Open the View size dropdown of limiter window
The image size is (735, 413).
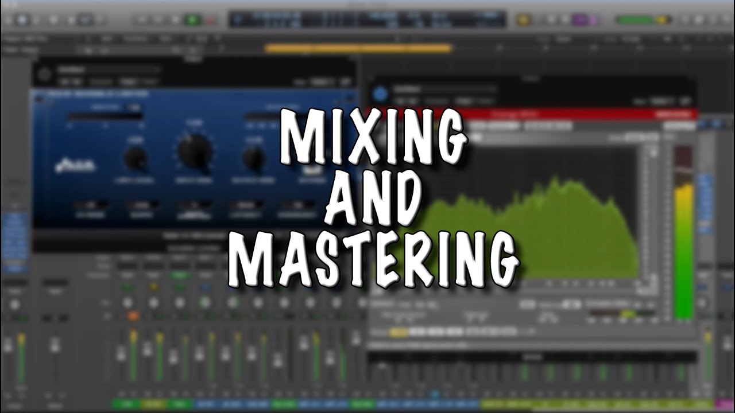pyautogui.click(x=319, y=83)
